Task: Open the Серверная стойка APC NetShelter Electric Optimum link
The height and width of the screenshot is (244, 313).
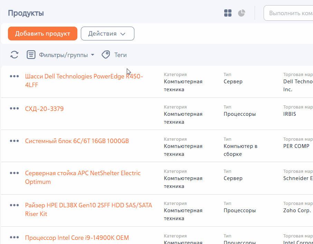Action: pyautogui.click(x=83, y=177)
